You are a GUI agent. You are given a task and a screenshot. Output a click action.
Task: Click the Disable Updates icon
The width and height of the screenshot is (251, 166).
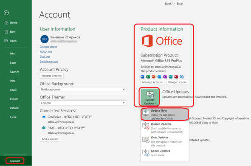click(x=146, y=126)
